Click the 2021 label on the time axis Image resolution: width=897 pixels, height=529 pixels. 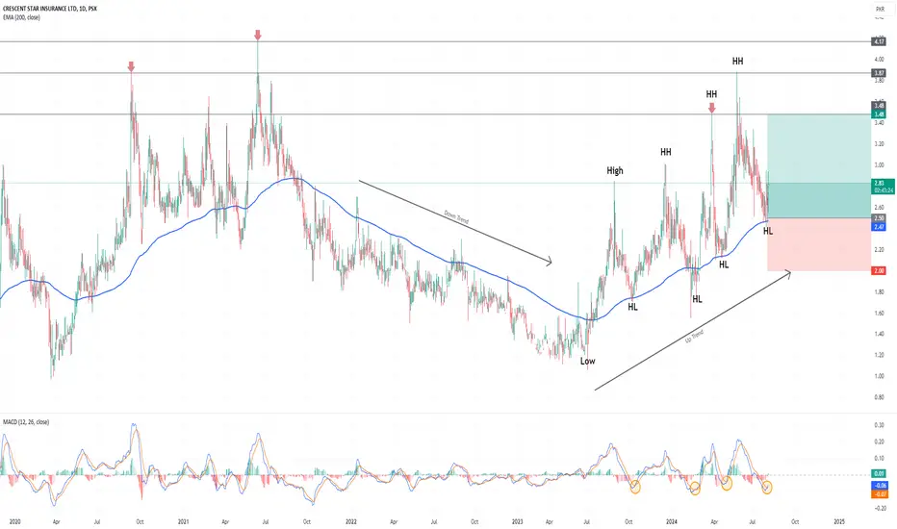(183, 521)
